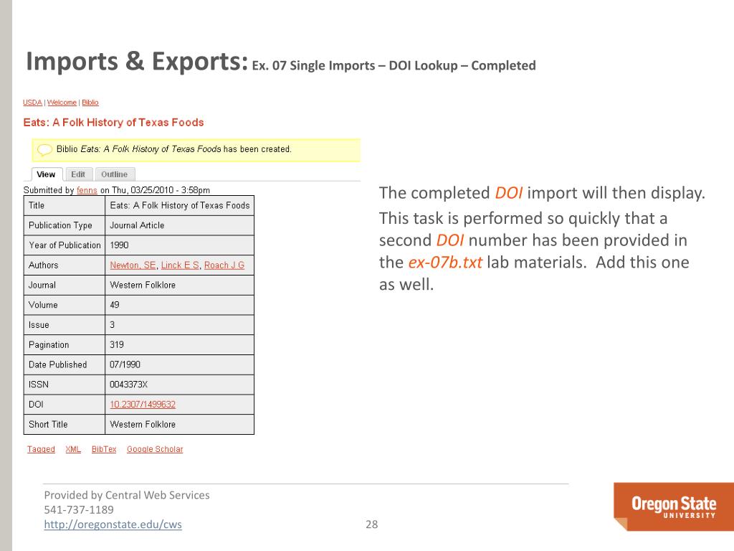Viewport: 734px width, 551px height.
Task: Switch to the Edit tab
Action: (78, 174)
